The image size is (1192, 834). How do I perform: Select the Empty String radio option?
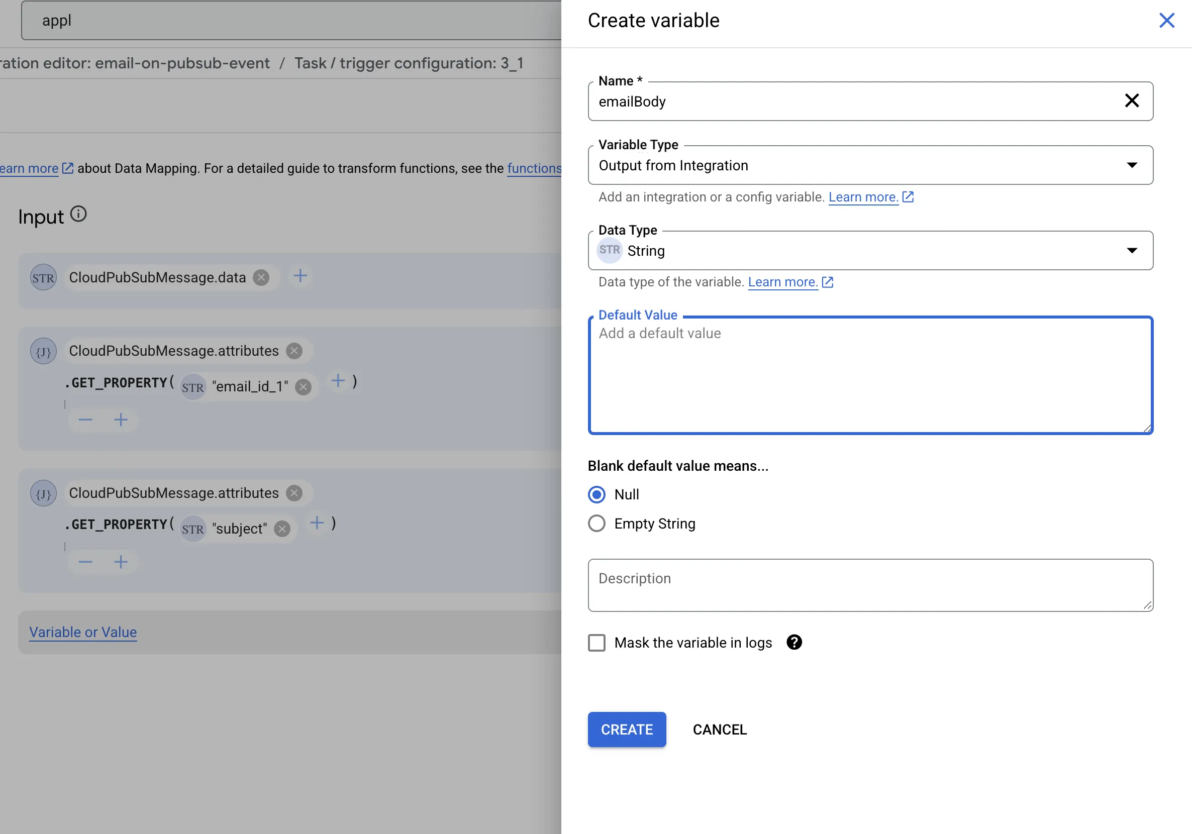pos(597,523)
